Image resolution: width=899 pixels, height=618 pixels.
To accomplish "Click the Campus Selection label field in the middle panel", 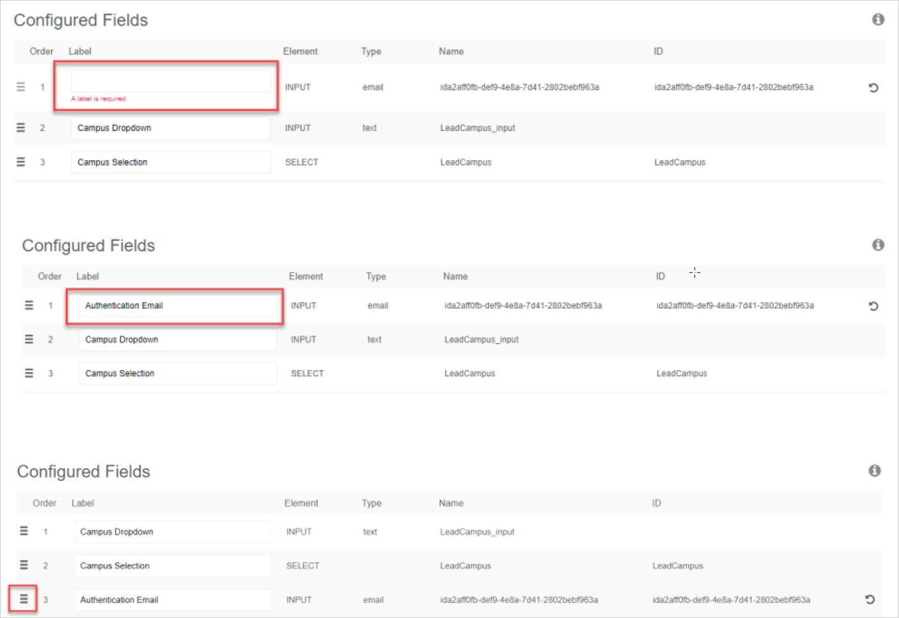I will (x=178, y=373).
